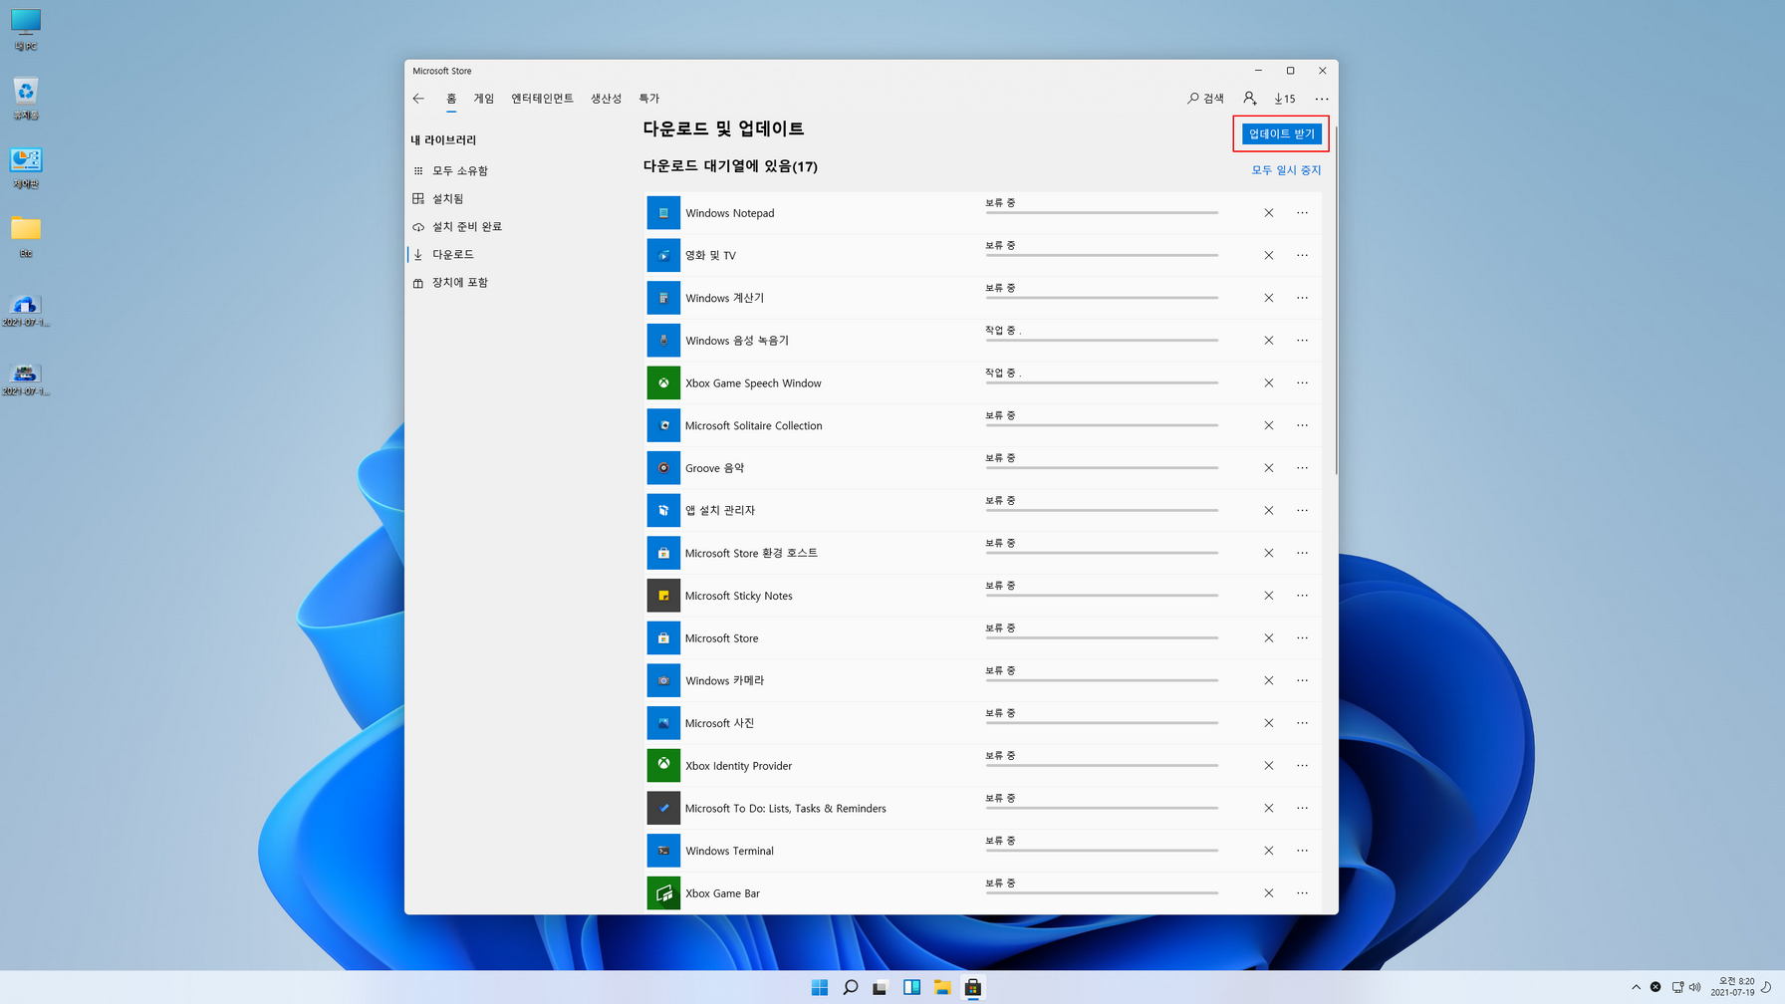Click the Microsoft Solitaire Collection icon
The width and height of the screenshot is (1785, 1004).
[x=663, y=425]
